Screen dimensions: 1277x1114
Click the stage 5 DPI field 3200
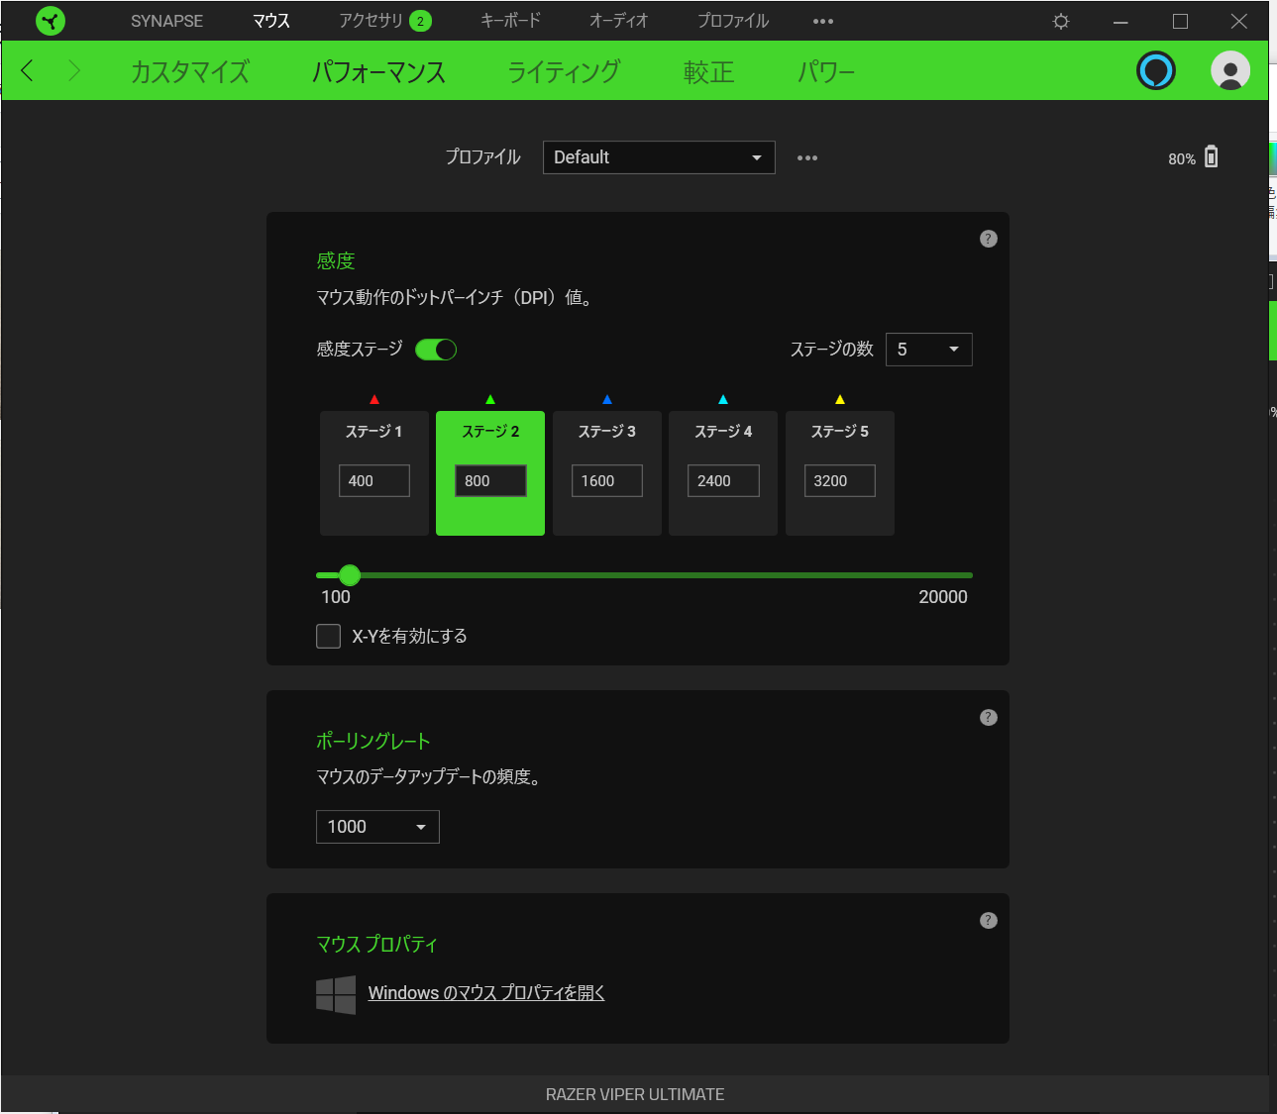point(840,480)
